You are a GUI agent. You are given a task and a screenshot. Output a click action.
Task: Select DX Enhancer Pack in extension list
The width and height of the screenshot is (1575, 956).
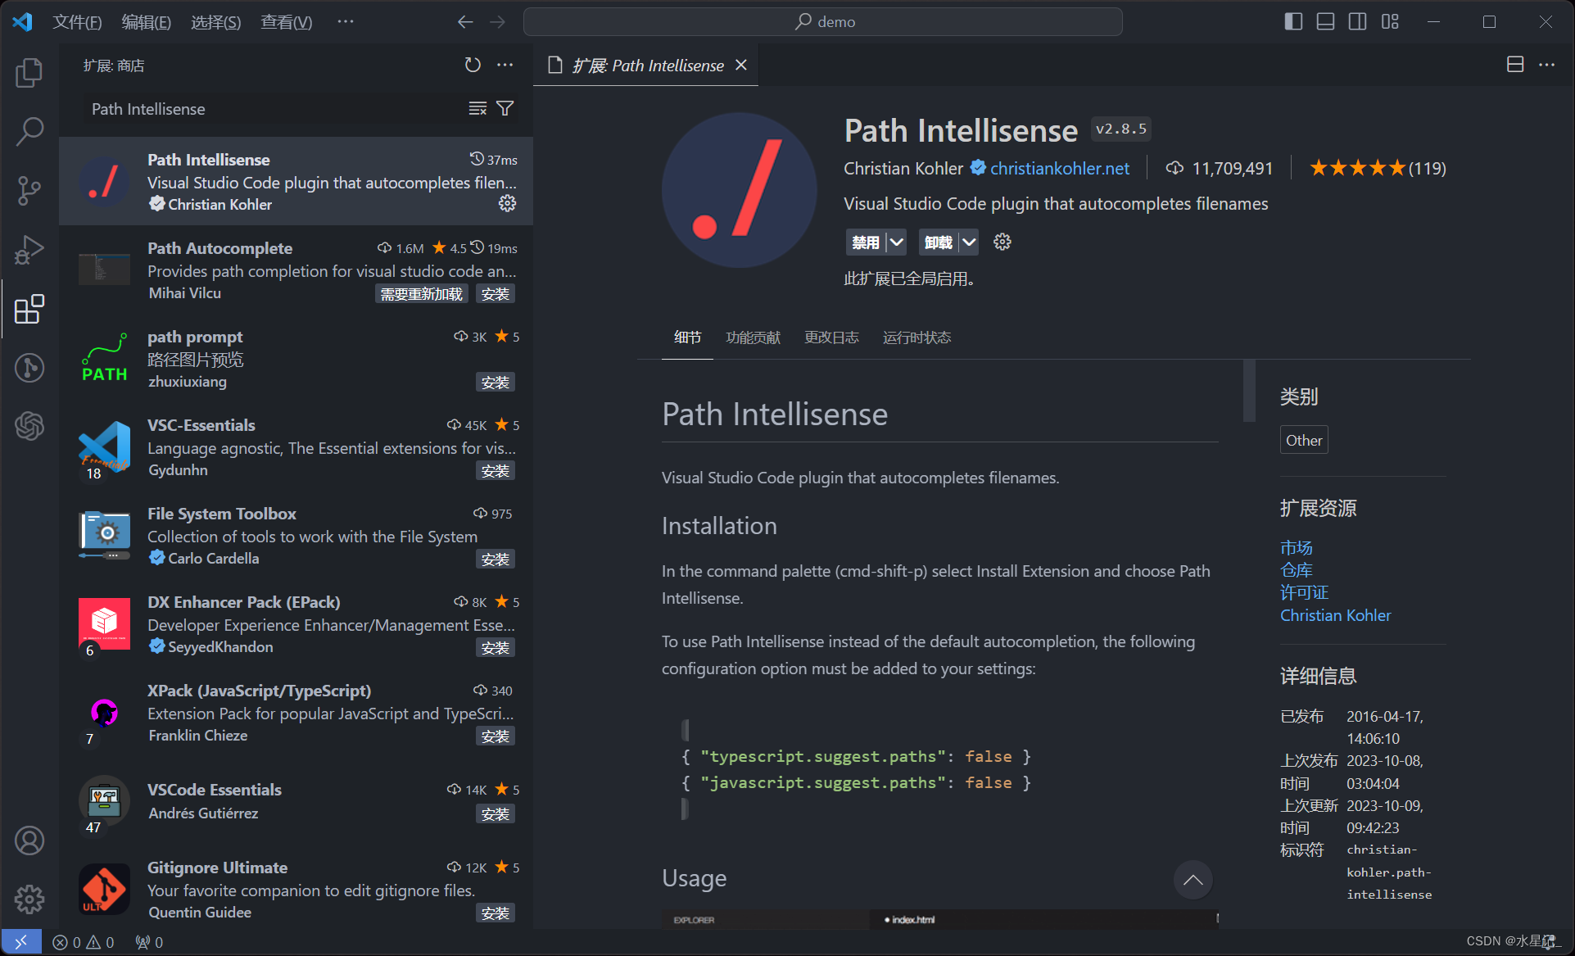pos(296,623)
